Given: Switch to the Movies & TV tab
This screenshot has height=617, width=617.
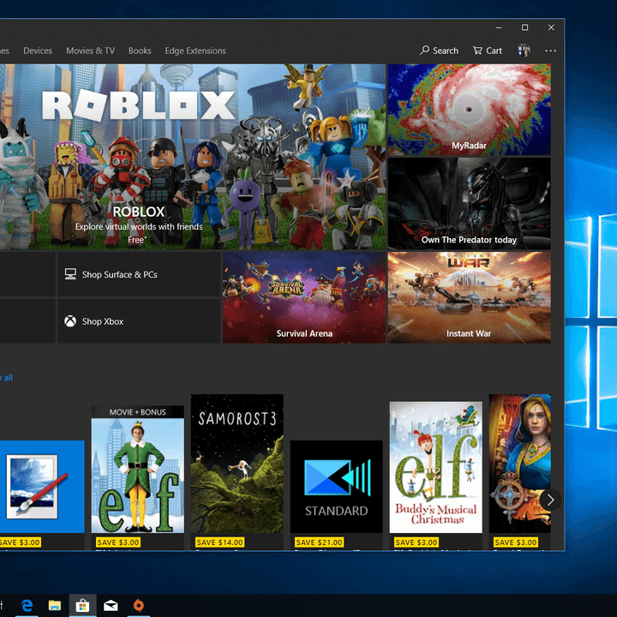Looking at the screenshot, I should tap(91, 51).
